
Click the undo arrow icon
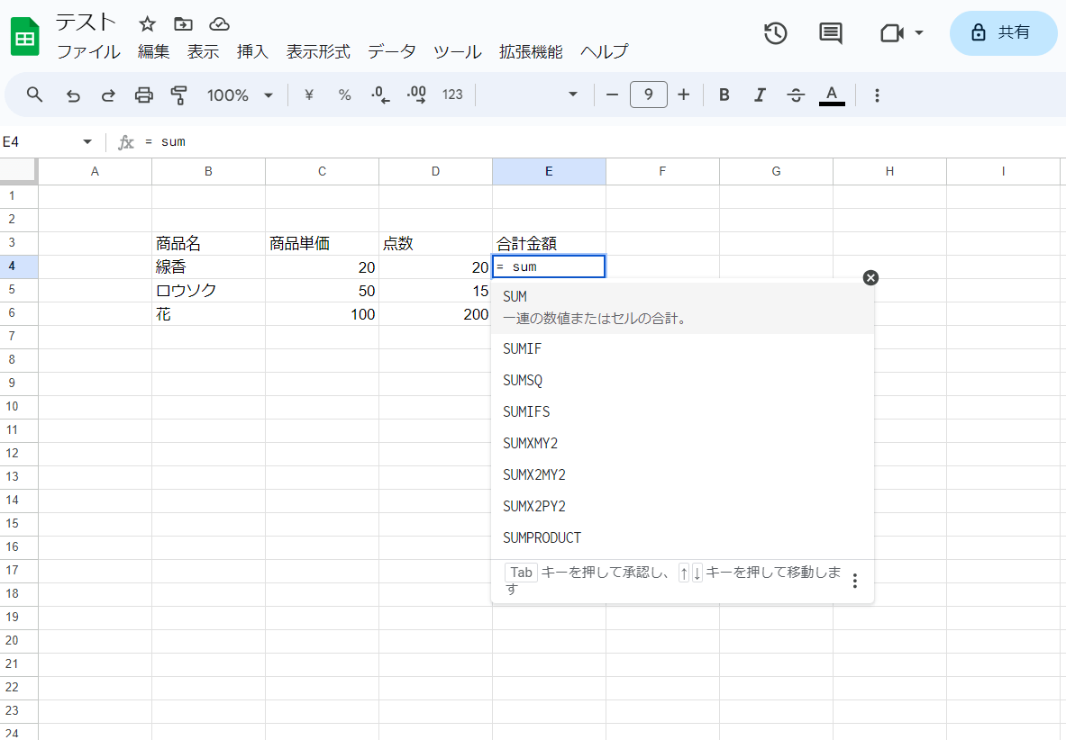(x=74, y=95)
